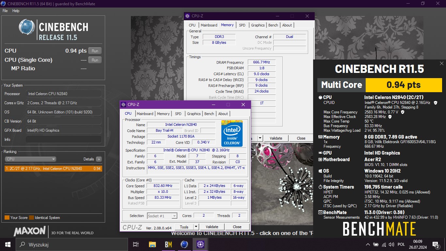Select About tab in rear CPU-Z window

coord(287,25)
